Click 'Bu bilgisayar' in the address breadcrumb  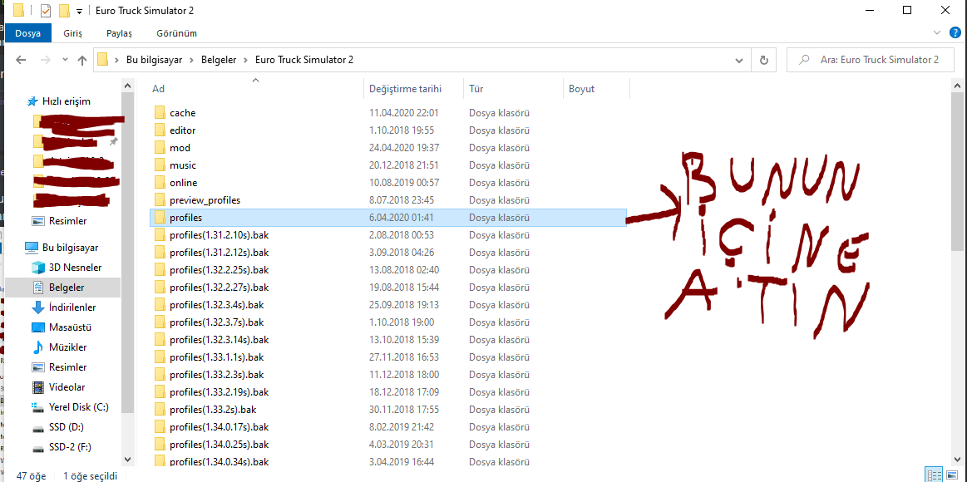154,60
